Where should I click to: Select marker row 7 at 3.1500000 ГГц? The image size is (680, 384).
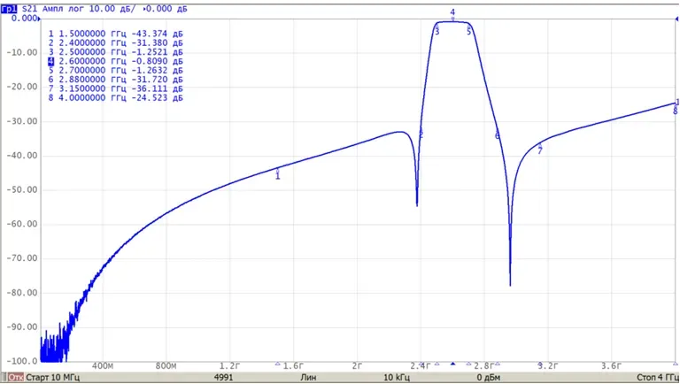click(x=115, y=88)
